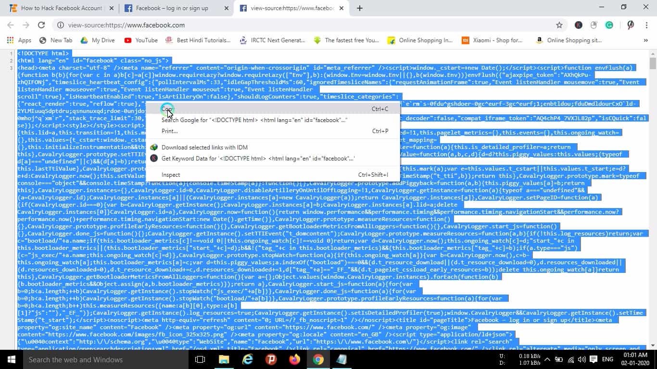Open File Explorer from taskbar
The width and height of the screenshot is (657, 369).
[x=224, y=359]
